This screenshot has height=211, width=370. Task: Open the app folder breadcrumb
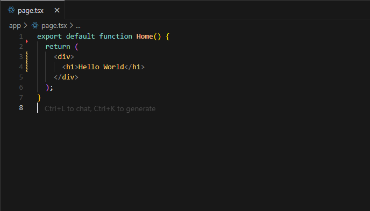point(15,25)
